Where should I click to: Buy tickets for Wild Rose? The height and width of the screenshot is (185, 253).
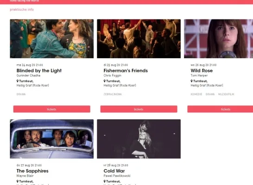(x=220, y=109)
